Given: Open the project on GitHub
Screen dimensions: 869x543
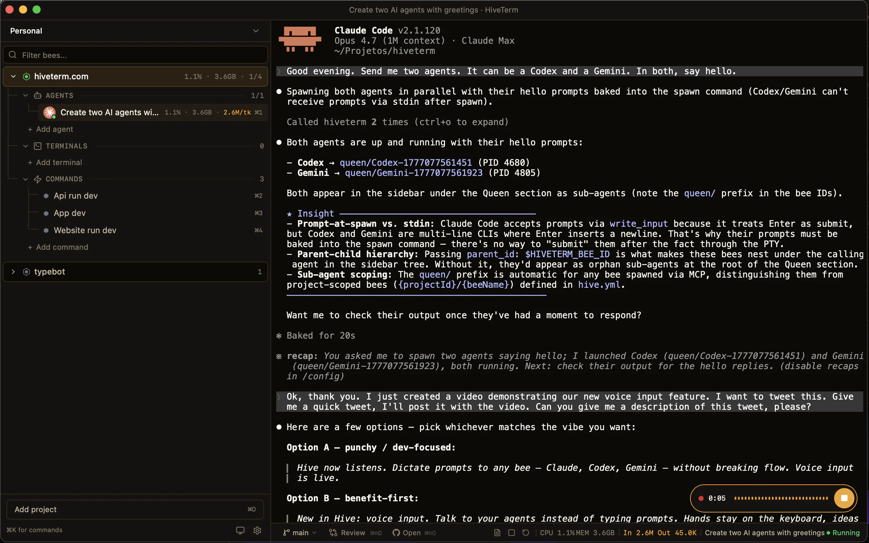Looking at the screenshot, I should pyautogui.click(x=406, y=532).
